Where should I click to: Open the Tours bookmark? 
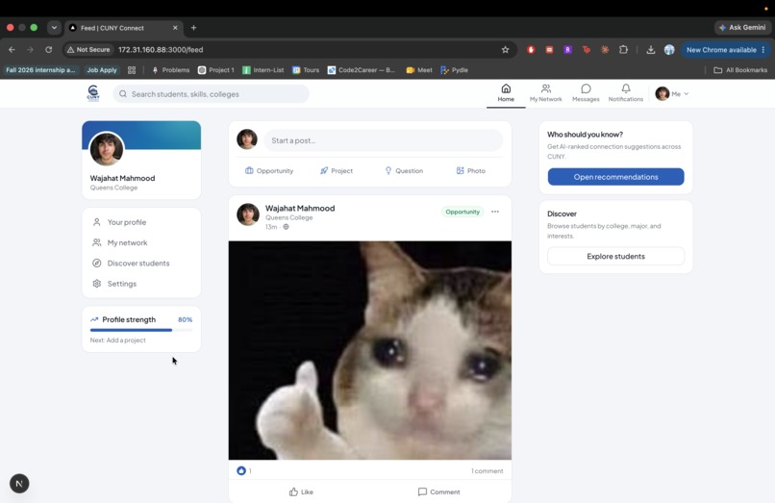pos(306,70)
